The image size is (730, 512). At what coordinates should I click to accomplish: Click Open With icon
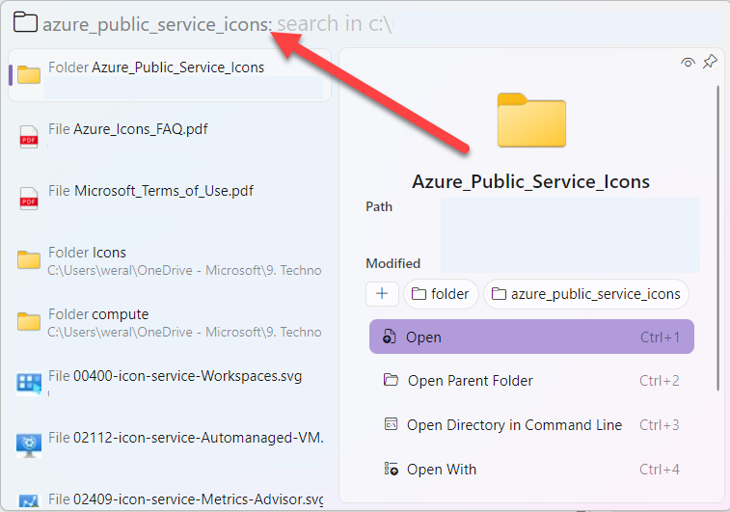click(x=391, y=469)
